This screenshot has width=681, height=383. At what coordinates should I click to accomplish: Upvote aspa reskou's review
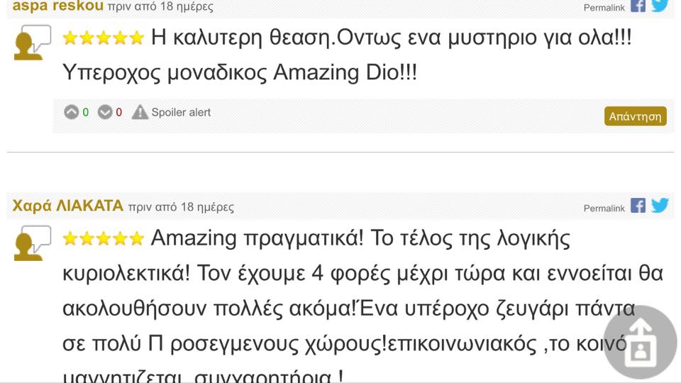click(x=71, y=112)
